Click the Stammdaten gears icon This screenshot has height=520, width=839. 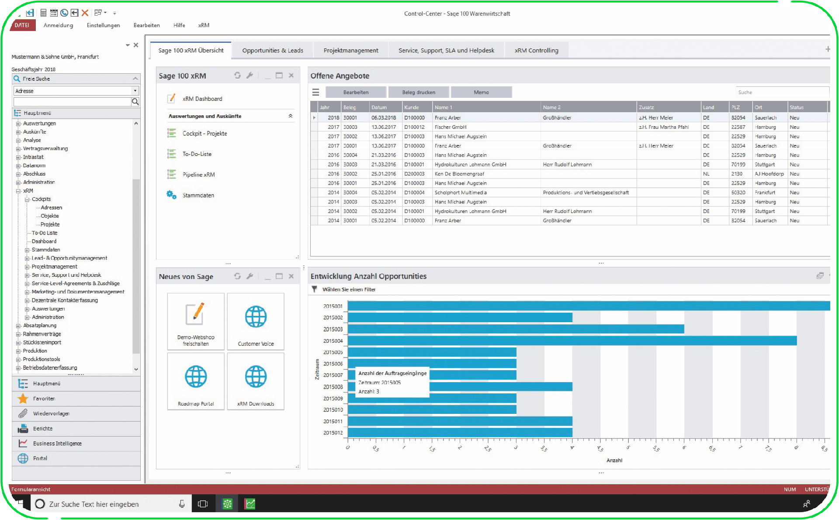pyautogui.click(x=171, y=195)
